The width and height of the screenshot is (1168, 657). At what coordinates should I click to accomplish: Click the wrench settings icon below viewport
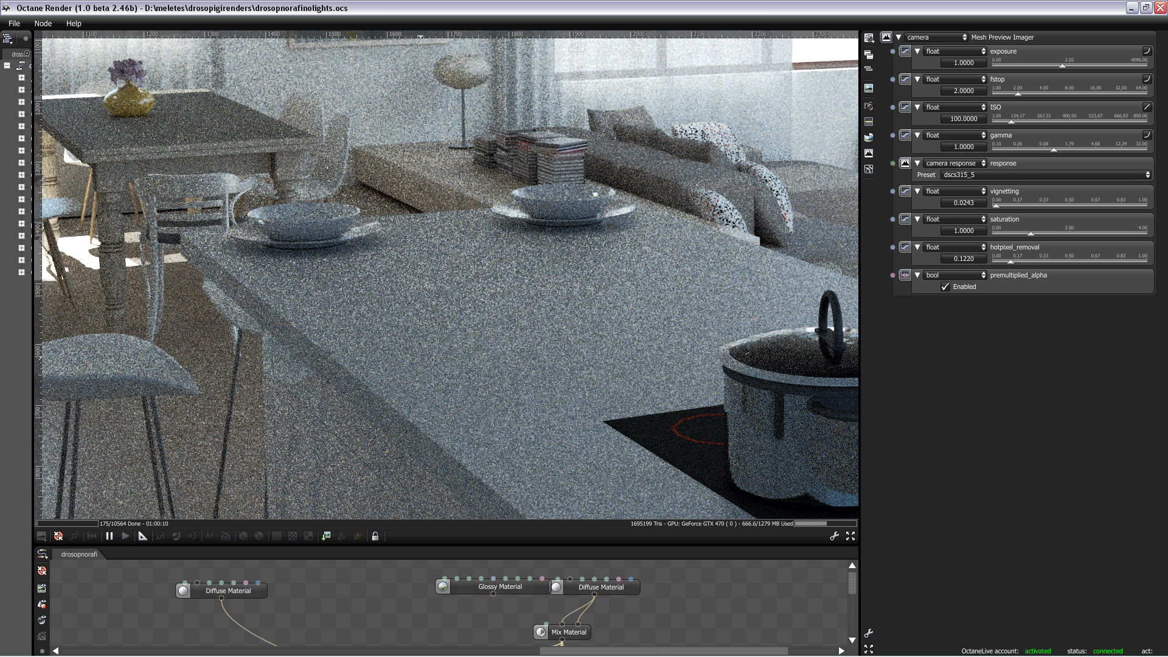[835, 536]
